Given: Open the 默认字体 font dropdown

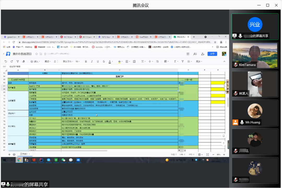Looking at the screenshot, I should pyautogui.click(x=68, y=61).
